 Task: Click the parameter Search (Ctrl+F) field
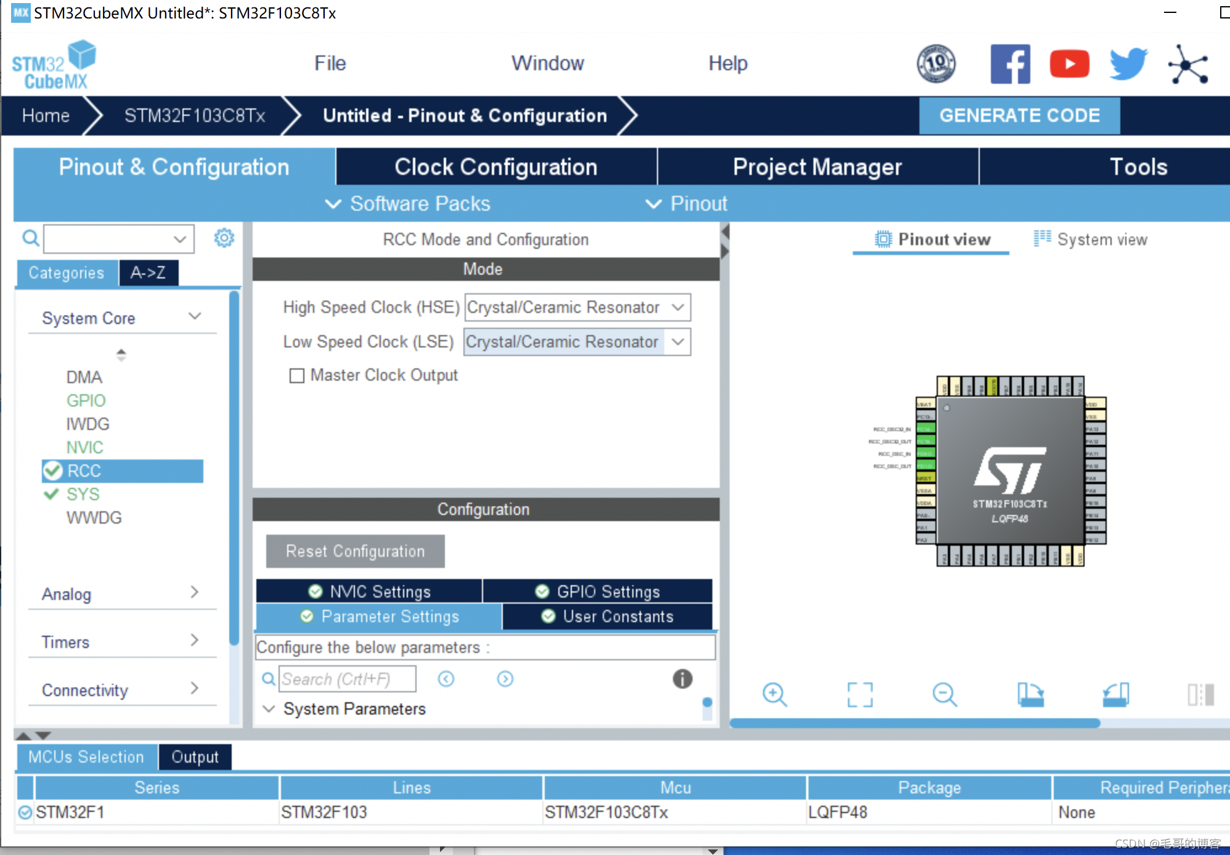346,679
